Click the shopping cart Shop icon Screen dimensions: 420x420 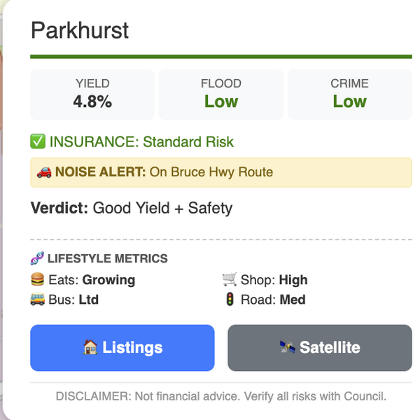[230, 280]
